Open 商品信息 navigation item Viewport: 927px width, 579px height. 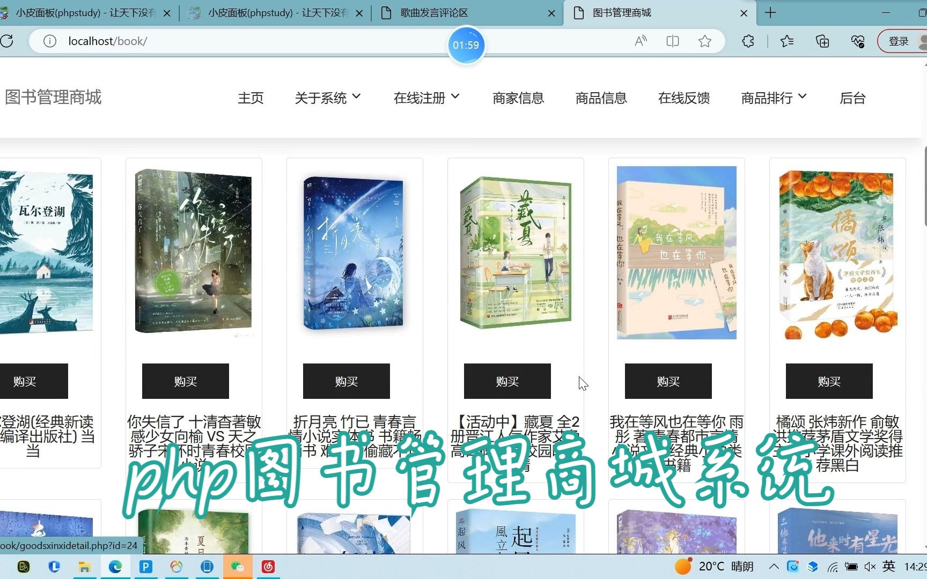tap(601, 98)
